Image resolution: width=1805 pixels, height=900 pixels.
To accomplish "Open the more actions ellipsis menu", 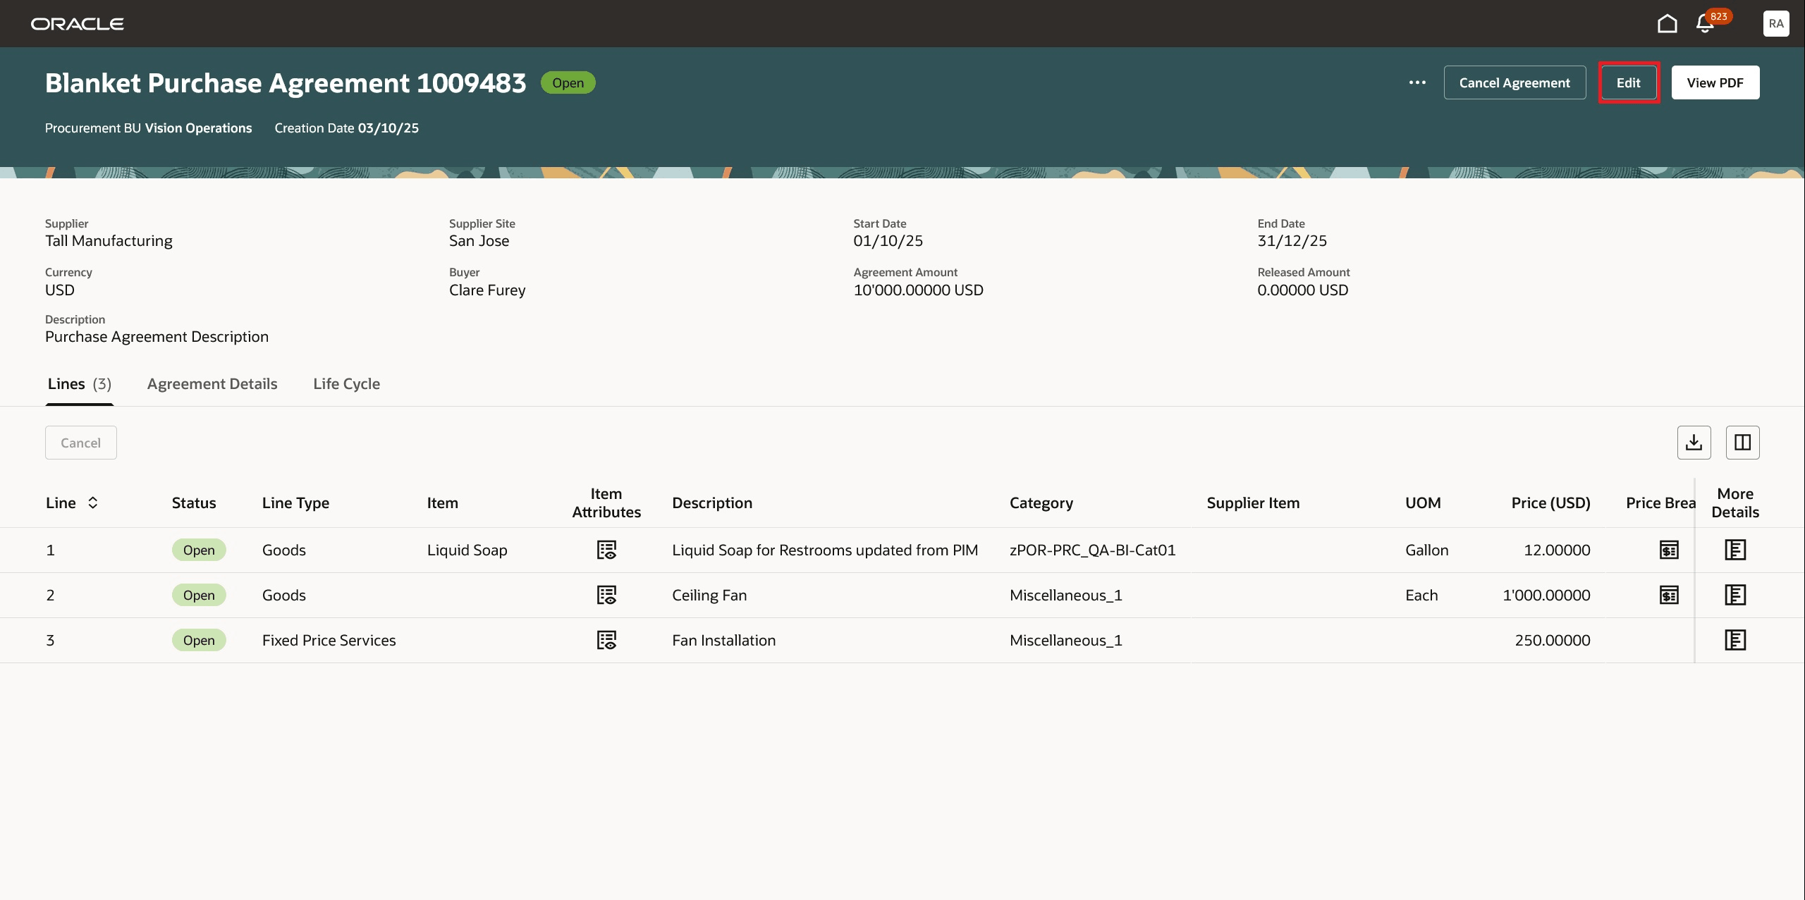I will click(x=1417, y=82).
